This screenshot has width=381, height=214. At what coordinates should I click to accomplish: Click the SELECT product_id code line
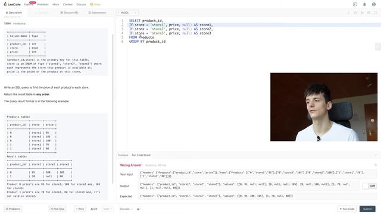click(146, 21)
